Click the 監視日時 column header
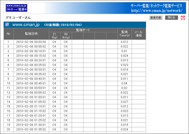This screenshot has width=189, height=134. click(x=31, y=34)
